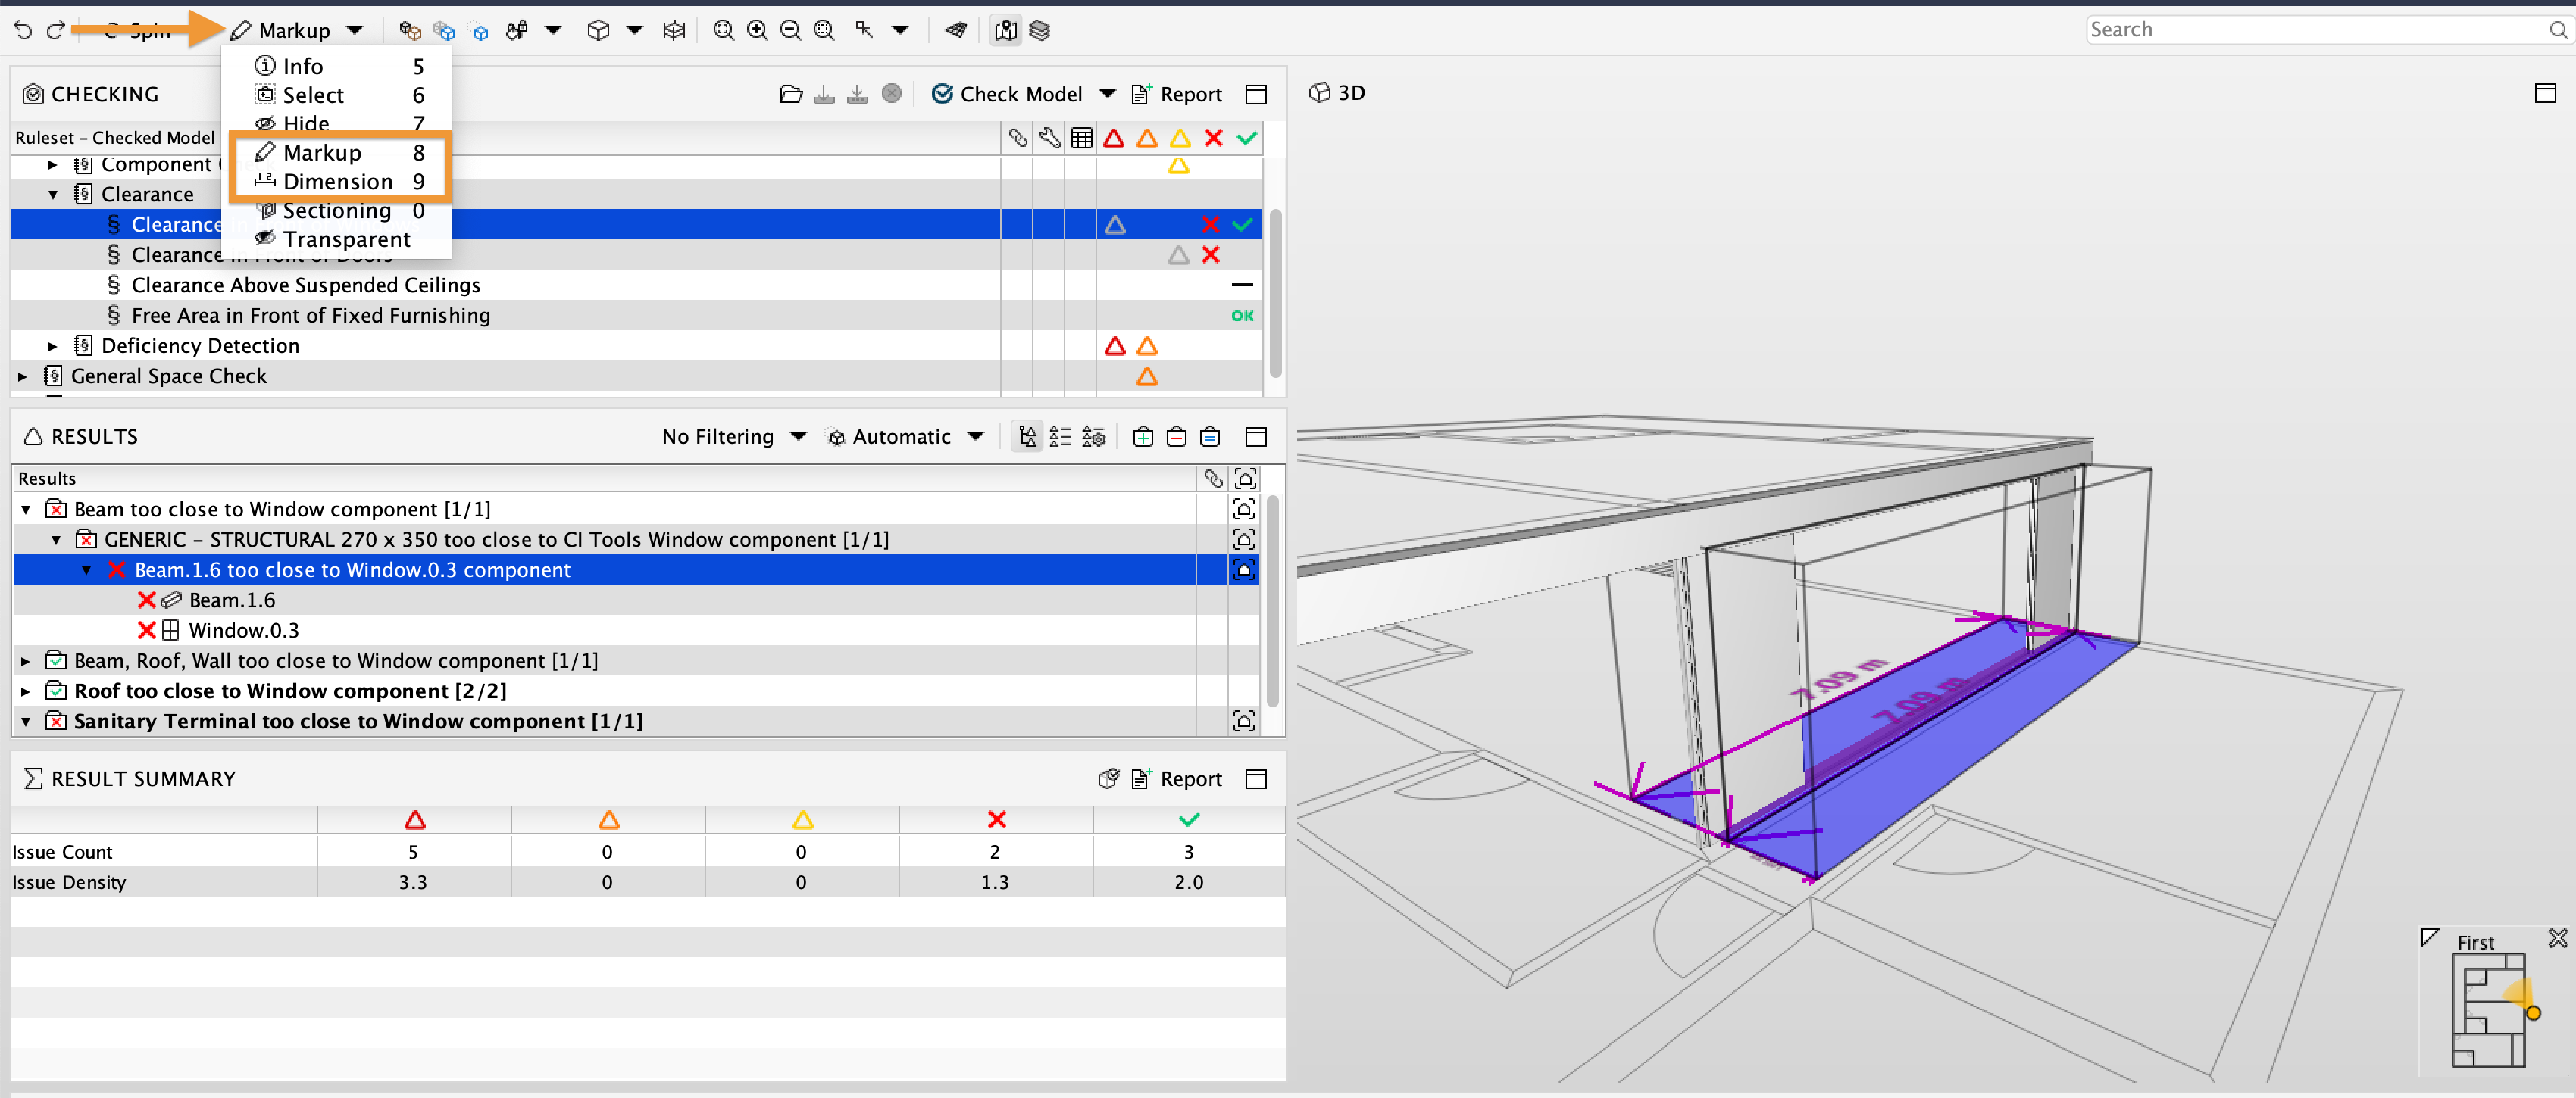Click the camera snapshot icon on highlighted result row
The height and width of the screenshot is (1098, 2576).
pos(1243,569)
